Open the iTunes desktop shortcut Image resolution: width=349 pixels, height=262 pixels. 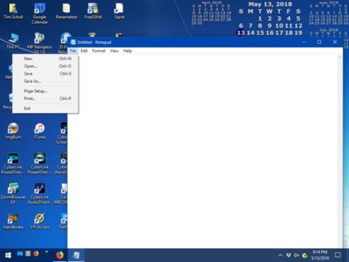click(40, 131)
